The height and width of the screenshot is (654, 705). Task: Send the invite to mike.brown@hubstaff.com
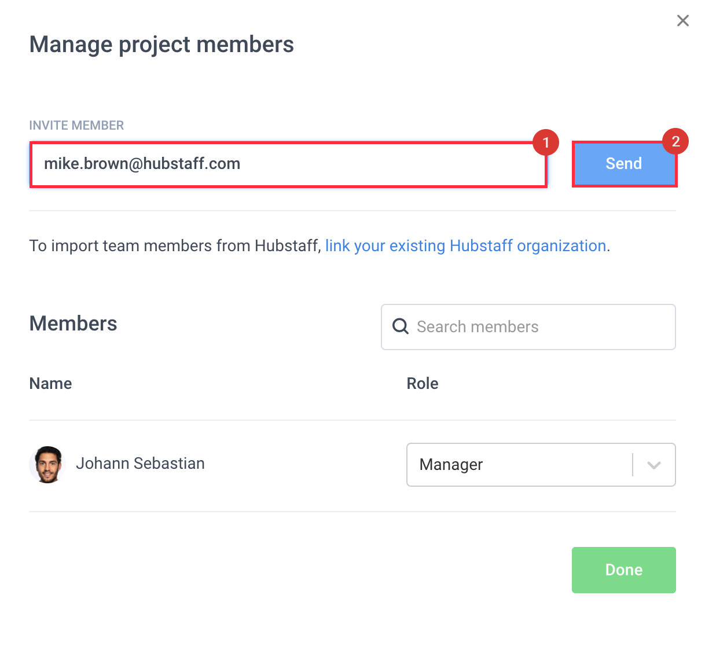(x=624, y=164)
